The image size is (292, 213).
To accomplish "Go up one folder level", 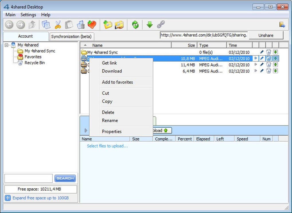I will pyautogui.click(x=32, y=24).
